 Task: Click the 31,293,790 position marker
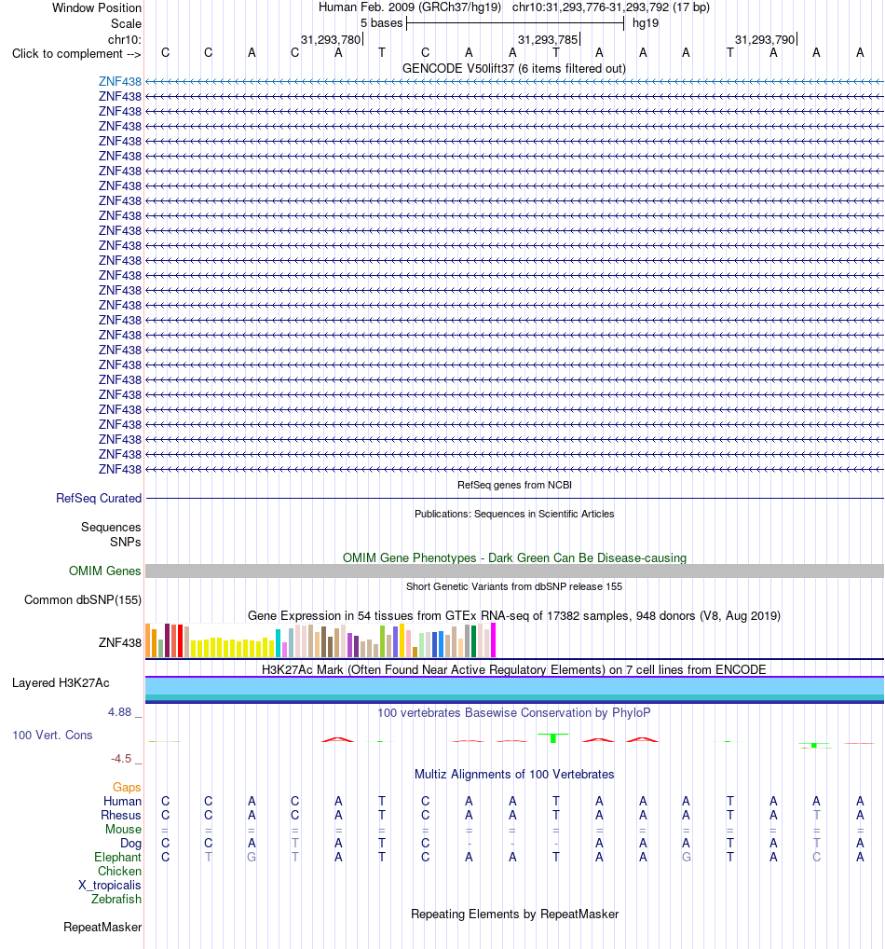[x=765, y=40]
